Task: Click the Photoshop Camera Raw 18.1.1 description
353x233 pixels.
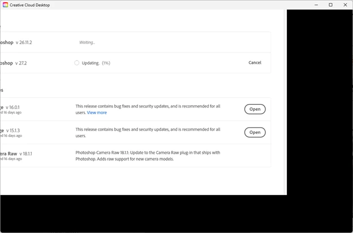Action: click(x=148, y=156)
